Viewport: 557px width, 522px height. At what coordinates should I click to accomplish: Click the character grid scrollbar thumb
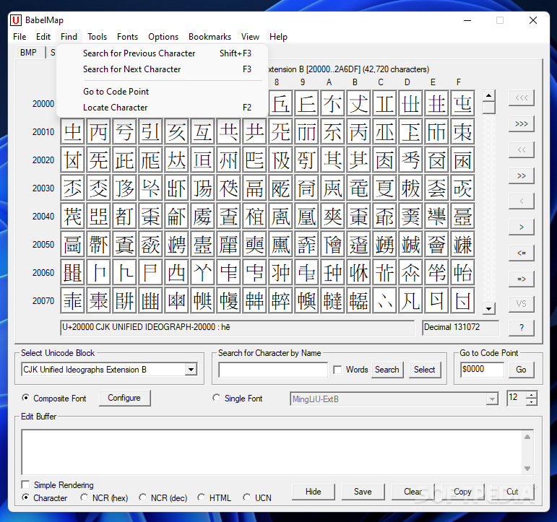(489, 108)
